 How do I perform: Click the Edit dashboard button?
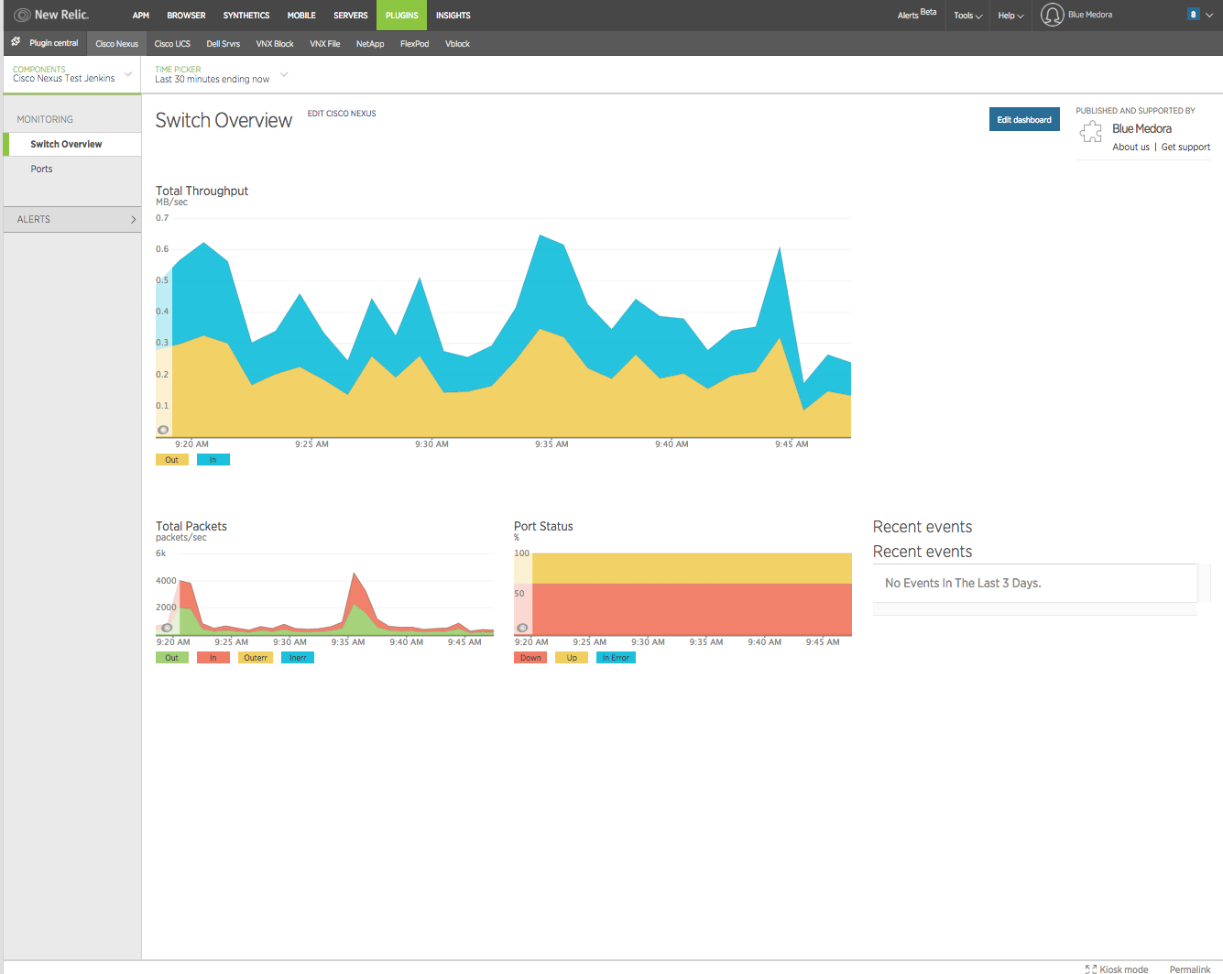pos(1024,119)
